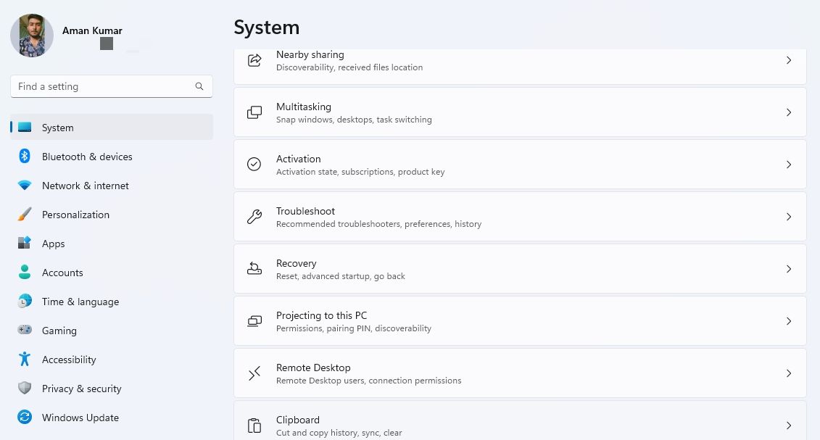Go to Time & language settings
The image size is (820, 440).
[x=80, y=302]
